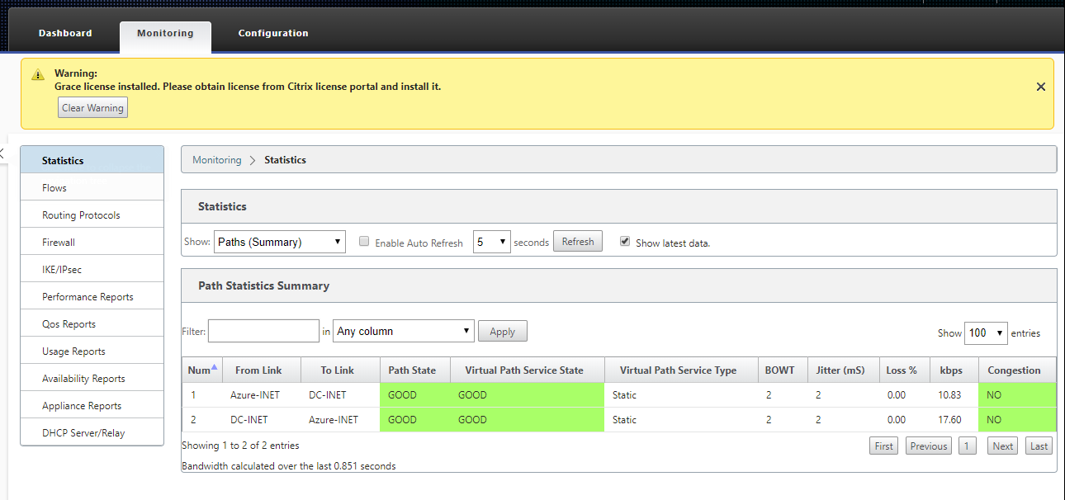The height and width of the screenshot is (500, 1065).
Task: Click the Clear Warning button
Action: 92,107
